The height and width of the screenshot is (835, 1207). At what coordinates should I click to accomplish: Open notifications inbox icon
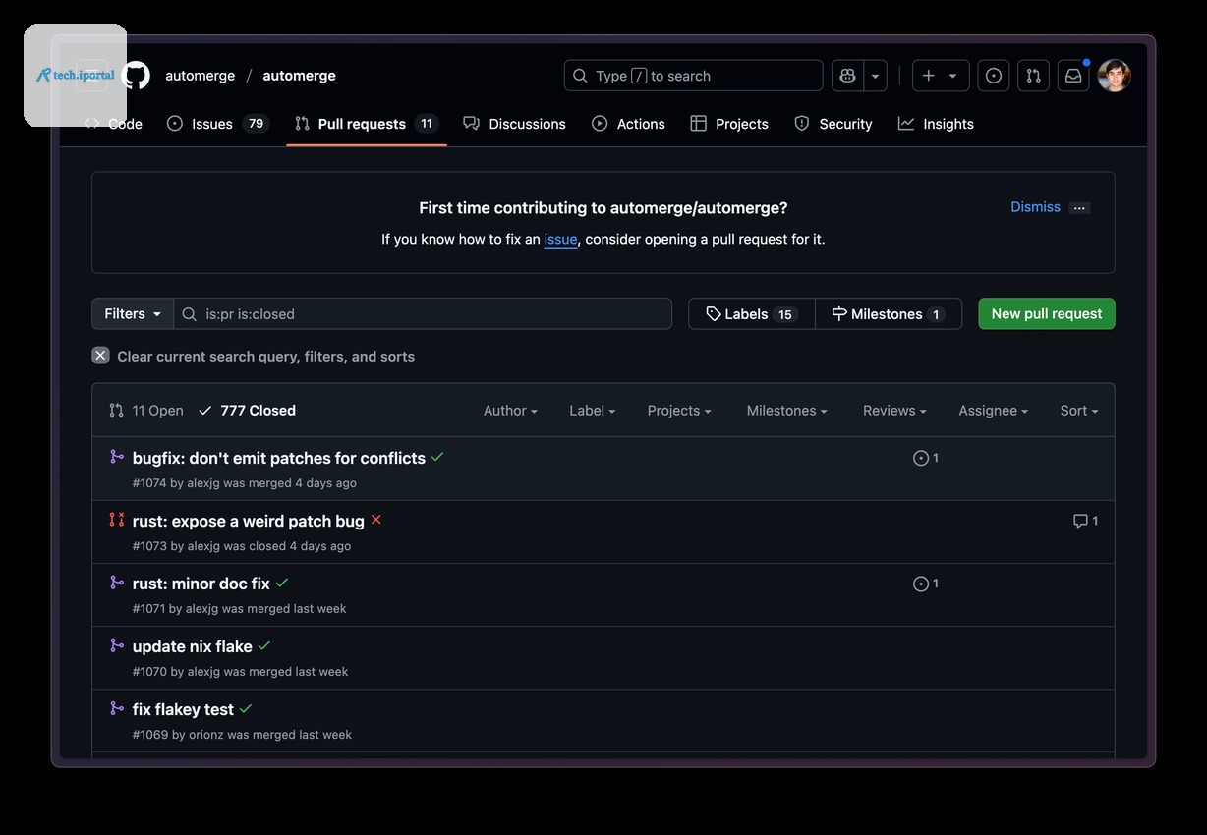[x=1073, y=76]
